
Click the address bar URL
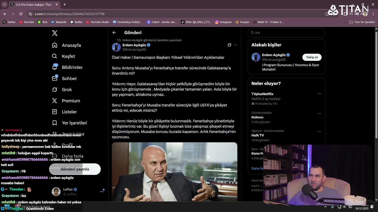(69, 14)
